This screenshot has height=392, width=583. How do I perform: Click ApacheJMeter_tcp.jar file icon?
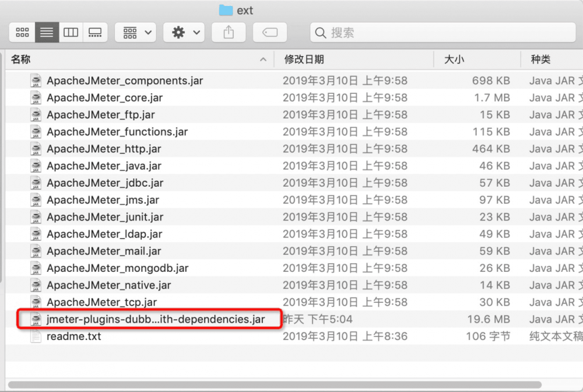[36, 302]
